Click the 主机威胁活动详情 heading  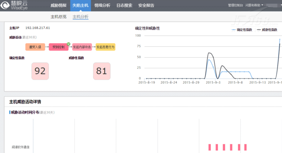point(25,102)
